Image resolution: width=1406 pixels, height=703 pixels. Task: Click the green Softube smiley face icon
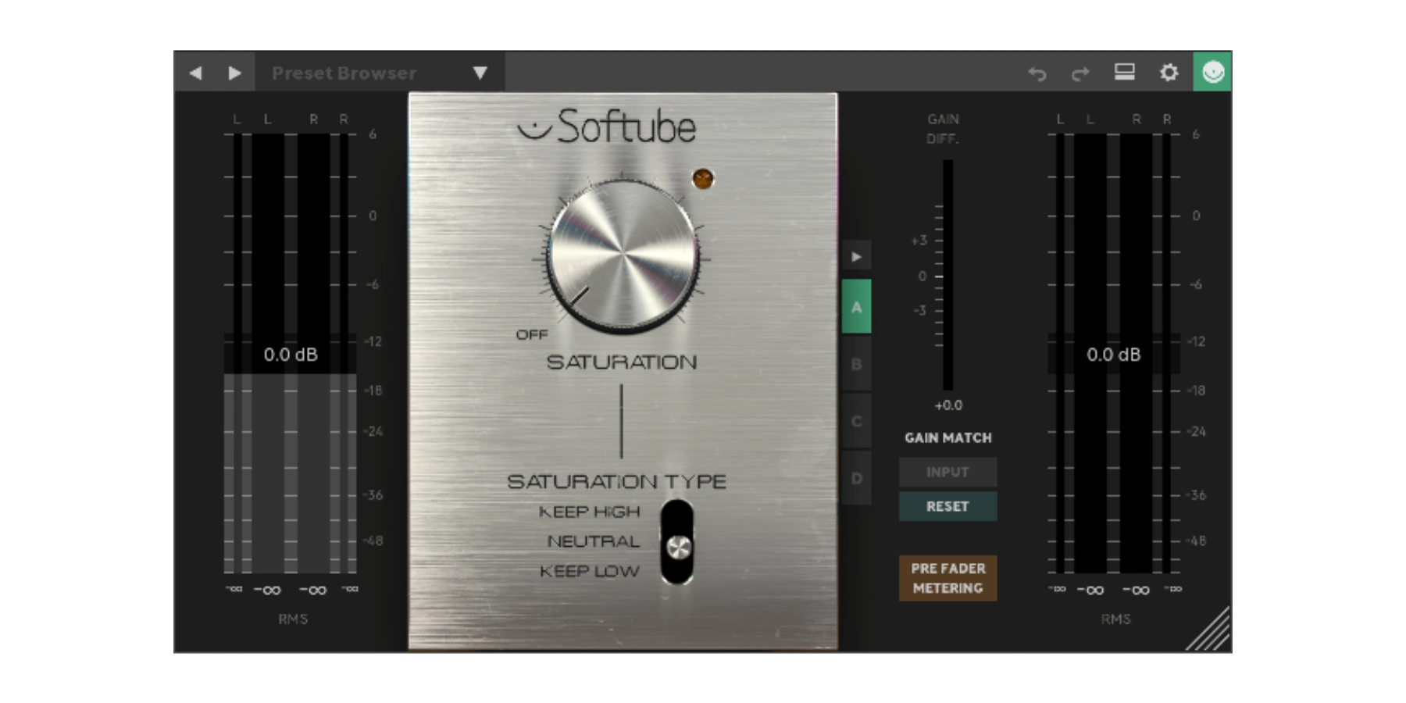(1213, 73)
